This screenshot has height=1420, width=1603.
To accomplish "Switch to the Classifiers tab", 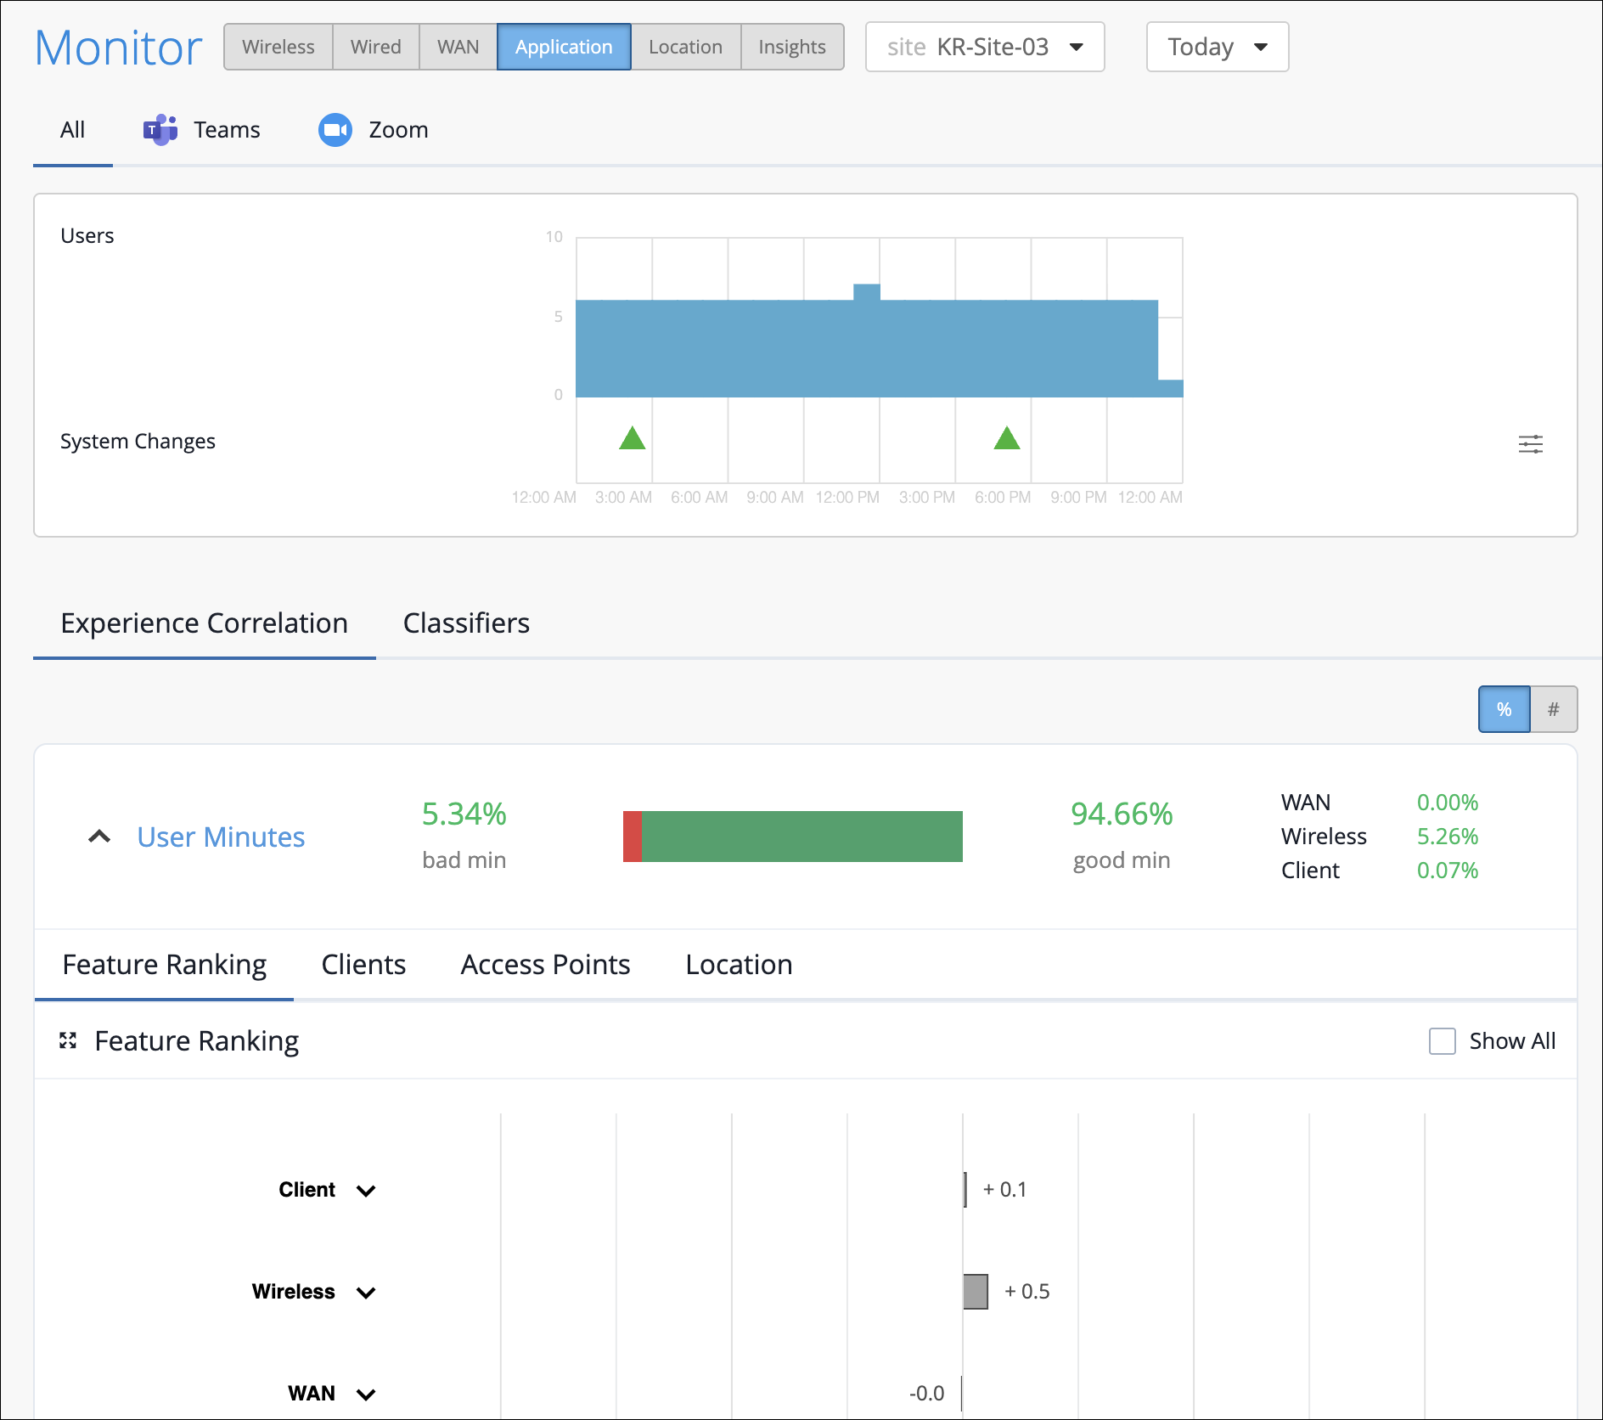I will coord(466,623).
